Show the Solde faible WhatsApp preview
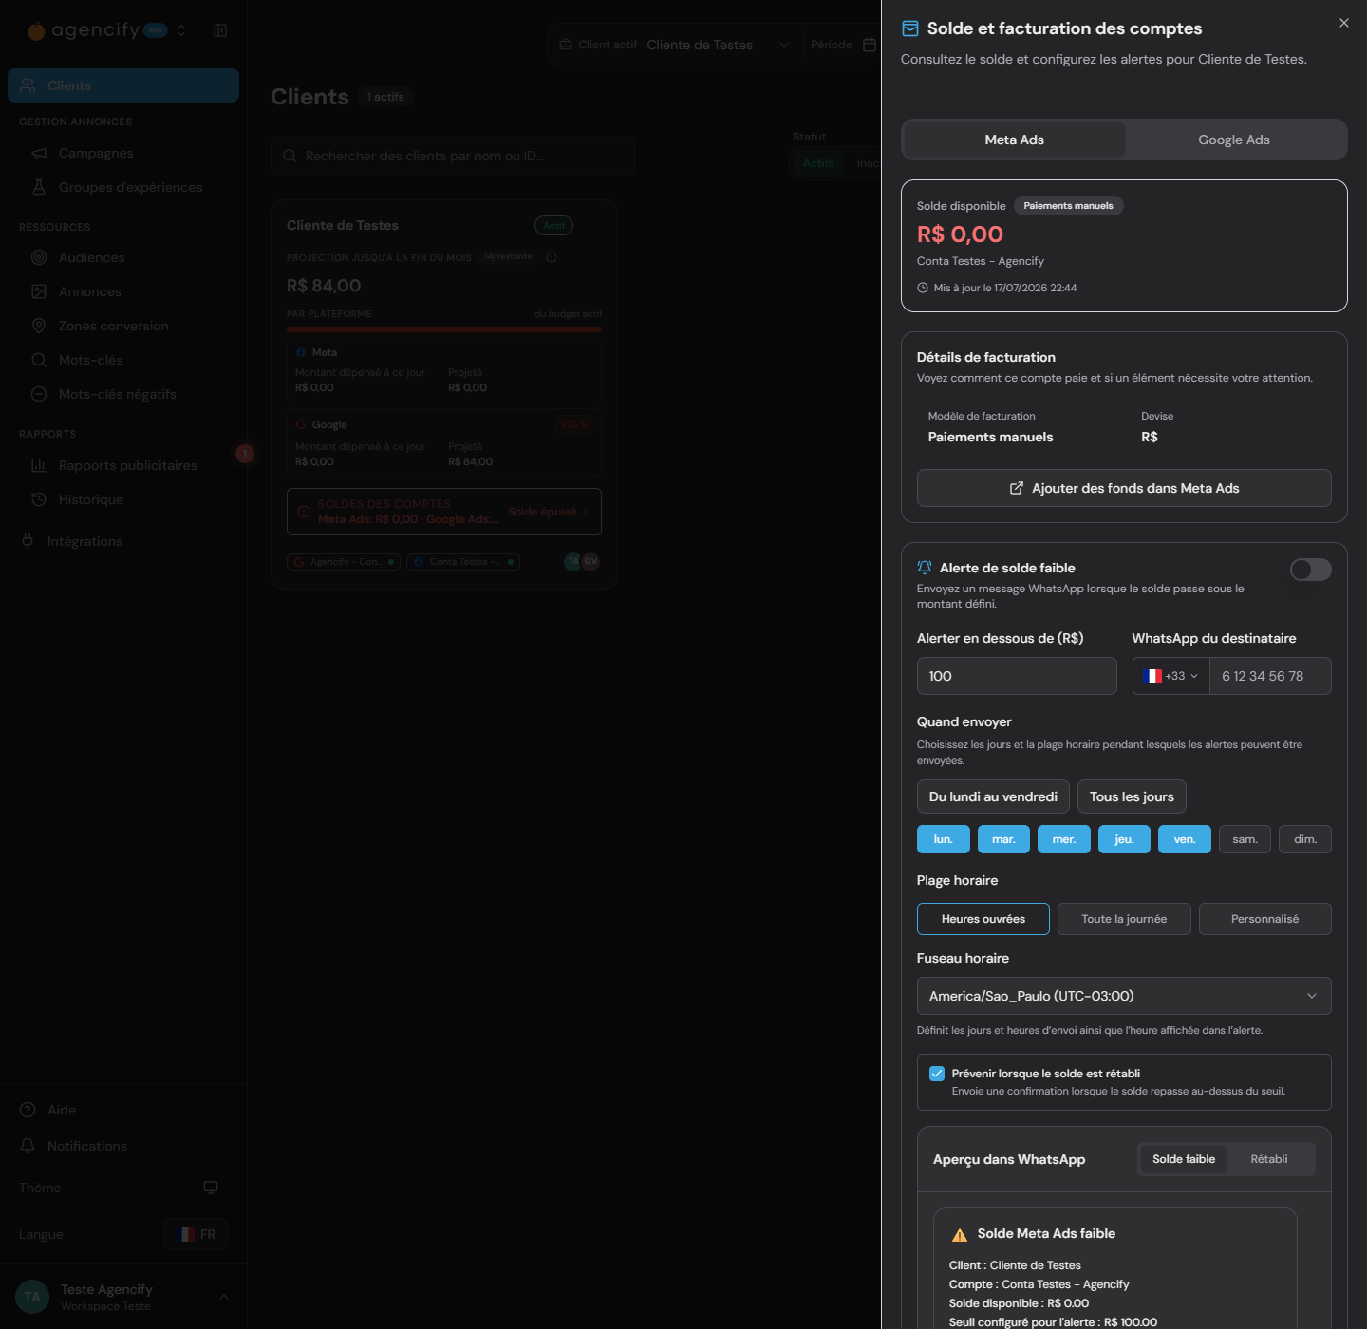The image size is (1367, 1329). click(x=1184, y=1159)
